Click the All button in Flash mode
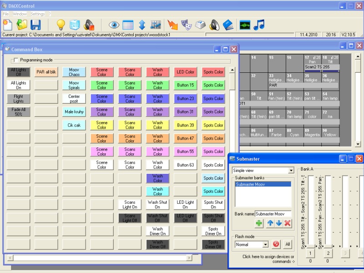This screenshot has height=273, width=364. (288, 244)
